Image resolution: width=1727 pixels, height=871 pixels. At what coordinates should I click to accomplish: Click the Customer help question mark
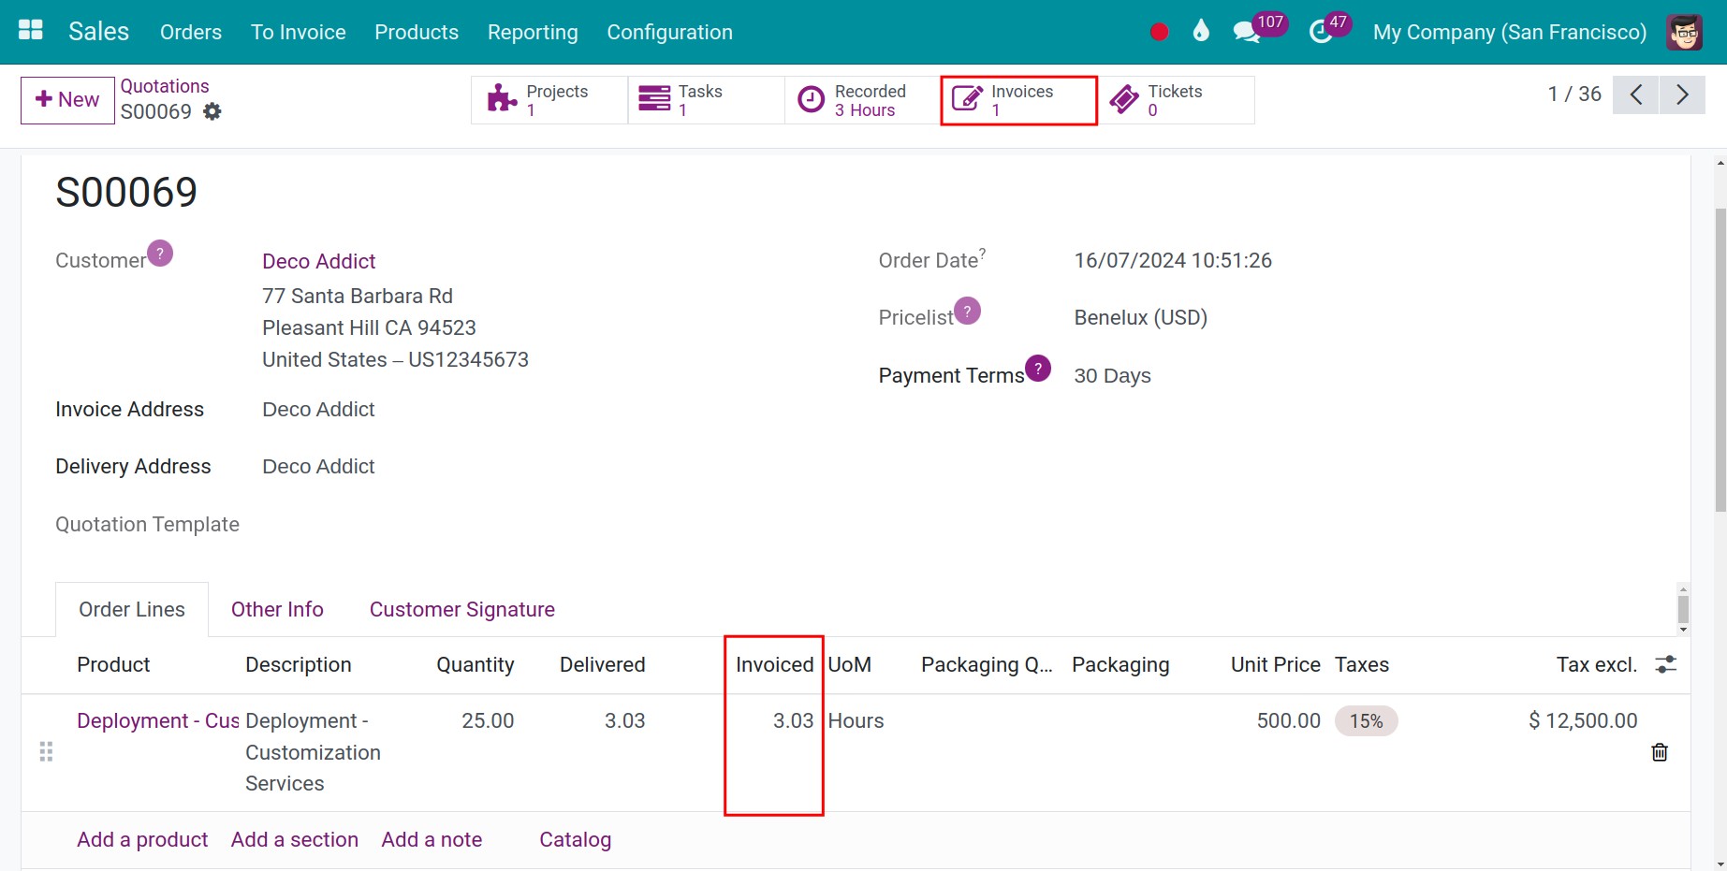[160, 254]
